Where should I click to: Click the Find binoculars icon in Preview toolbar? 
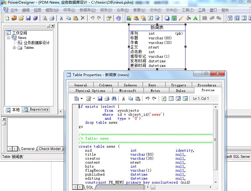(114, 99)
